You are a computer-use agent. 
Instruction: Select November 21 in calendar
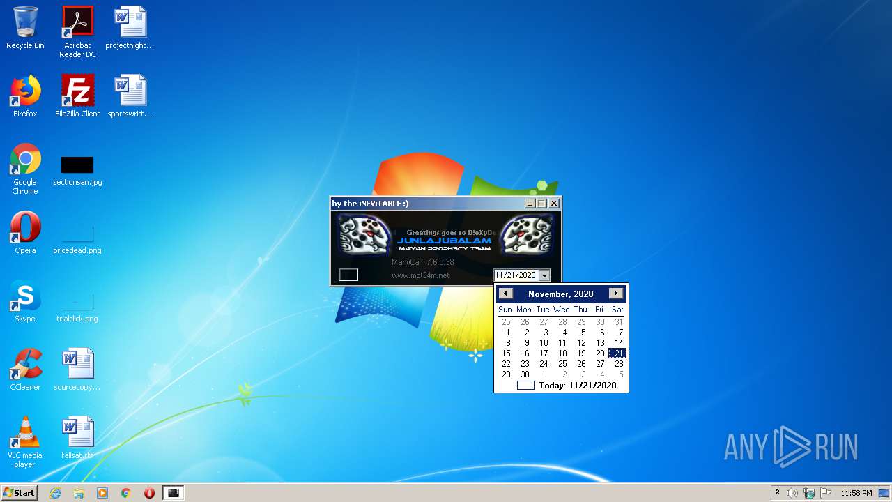tap(618, 353)
